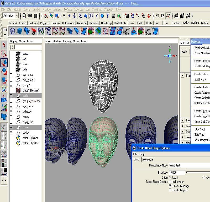The width and height of the screenshot is (210, 202).
Task: Select the World origin radio button
Action: [x=204, y=177]
